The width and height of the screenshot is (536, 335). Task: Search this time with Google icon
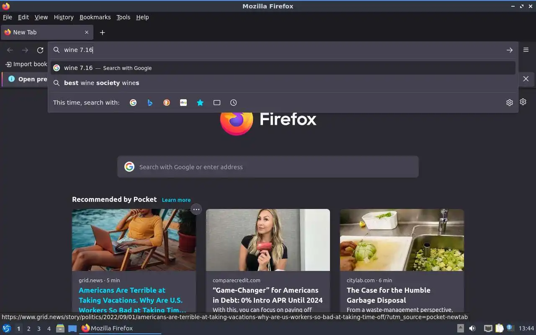click(x=133, y=103)
